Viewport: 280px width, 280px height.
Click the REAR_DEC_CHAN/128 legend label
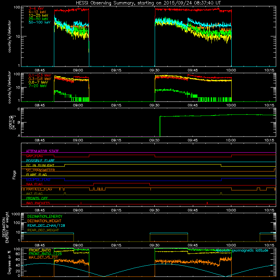46,226
